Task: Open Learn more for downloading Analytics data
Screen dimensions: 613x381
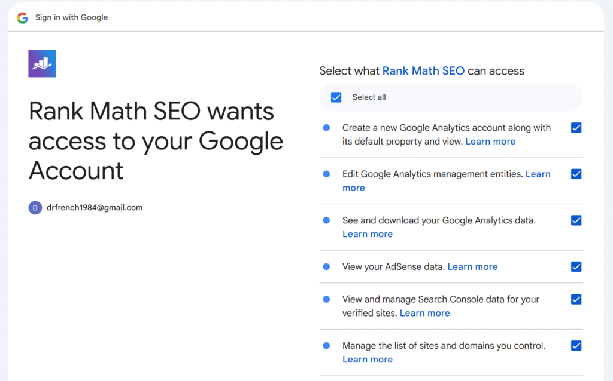Action: point(368,234)
